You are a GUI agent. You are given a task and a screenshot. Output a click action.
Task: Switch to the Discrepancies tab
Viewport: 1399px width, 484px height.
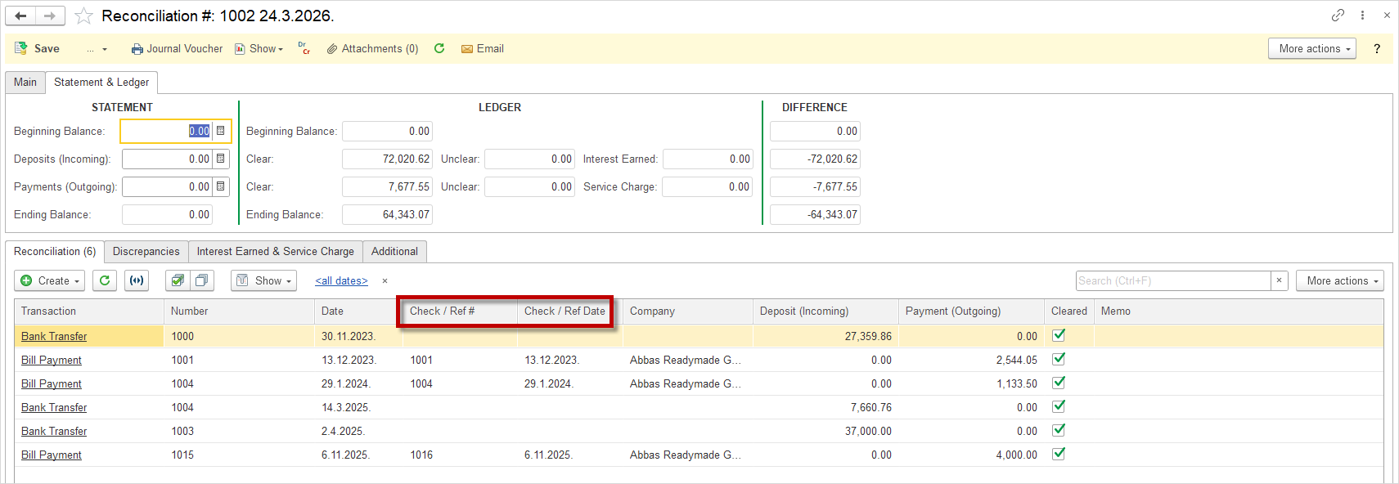click(146, 251)
